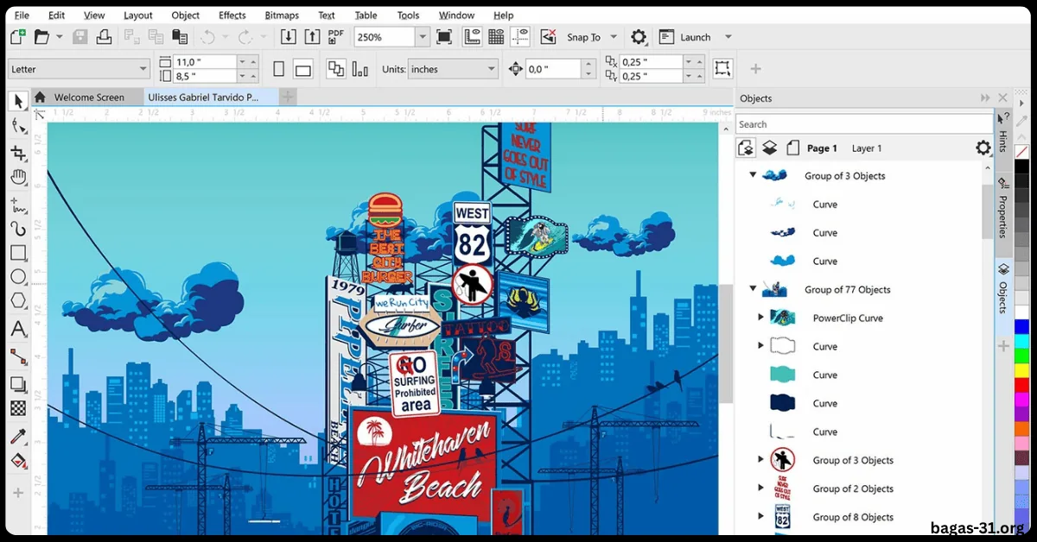Switch page orientation to landscape

coord(302,68)
